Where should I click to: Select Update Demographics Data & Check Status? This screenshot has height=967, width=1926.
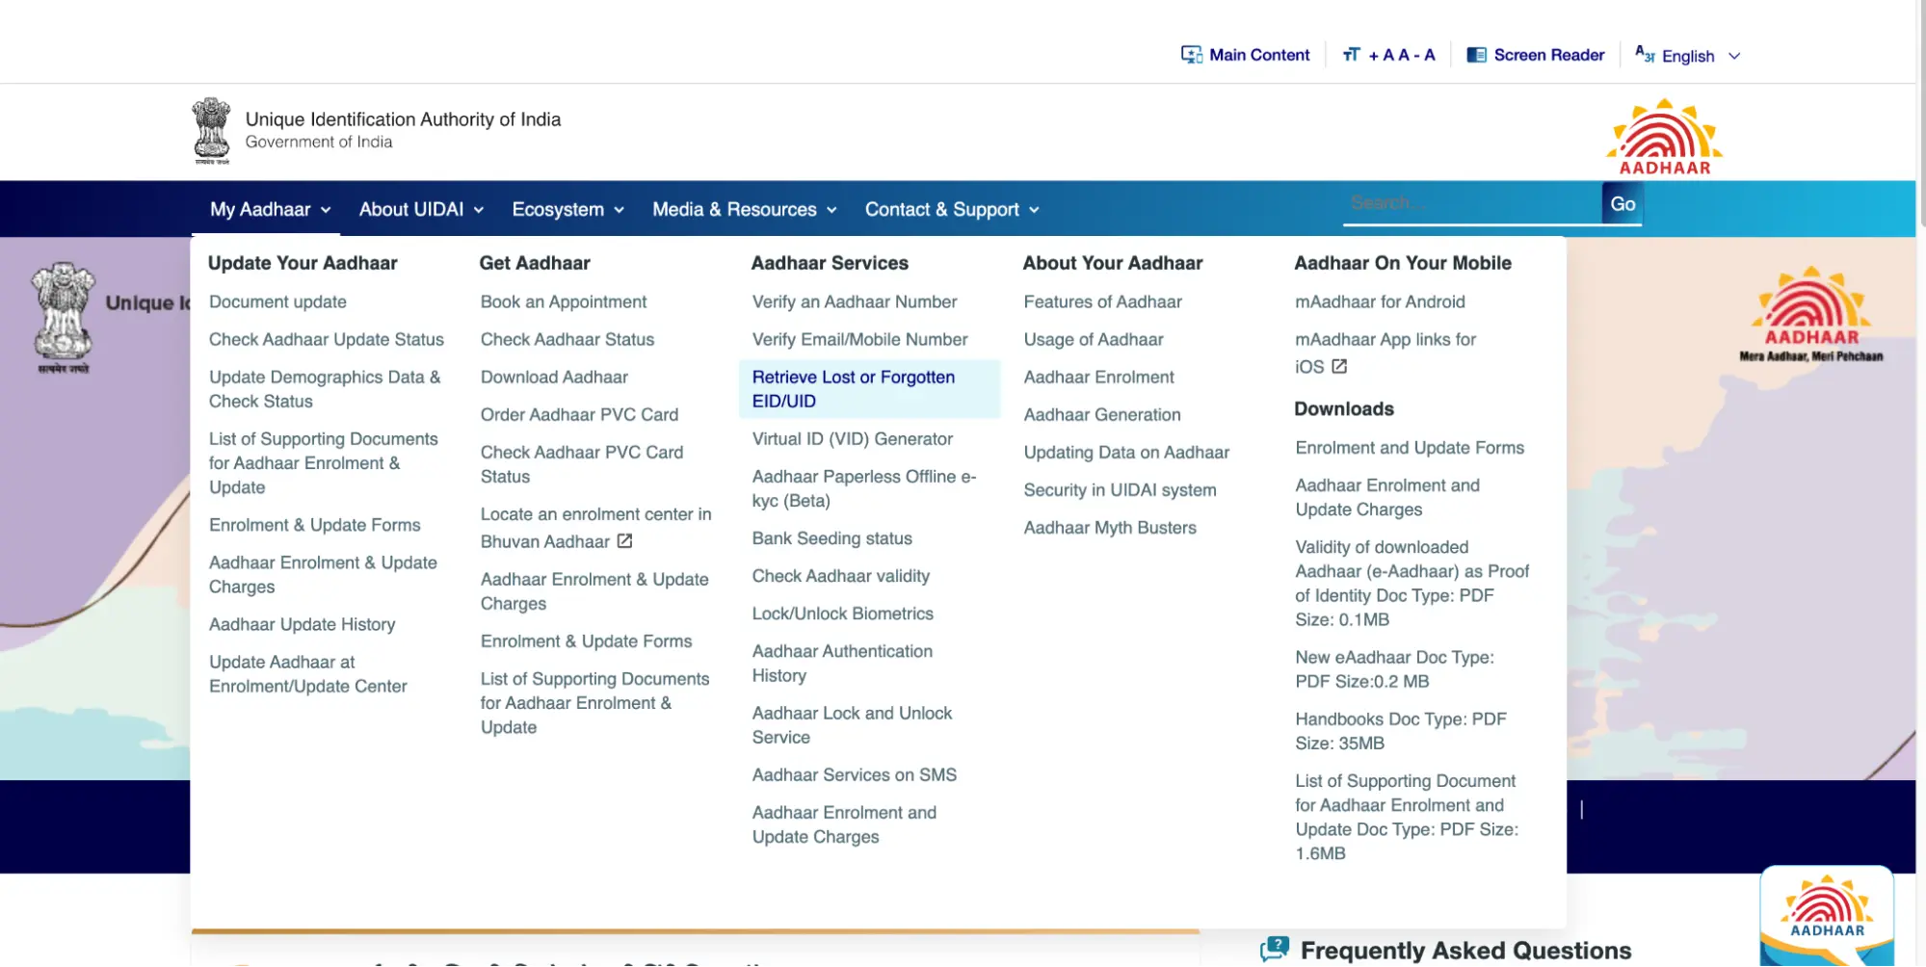click(325, 389)
